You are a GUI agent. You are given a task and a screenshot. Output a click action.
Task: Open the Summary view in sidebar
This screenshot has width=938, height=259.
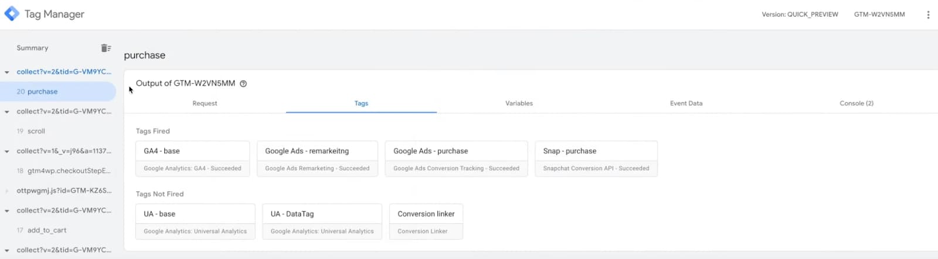32,48
